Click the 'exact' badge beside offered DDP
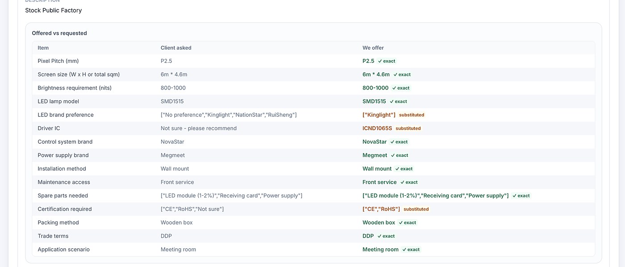625x267 pixels. click(x=386, y=236)
